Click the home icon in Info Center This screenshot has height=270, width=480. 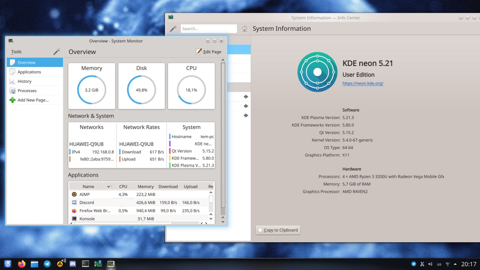point(244,28)
